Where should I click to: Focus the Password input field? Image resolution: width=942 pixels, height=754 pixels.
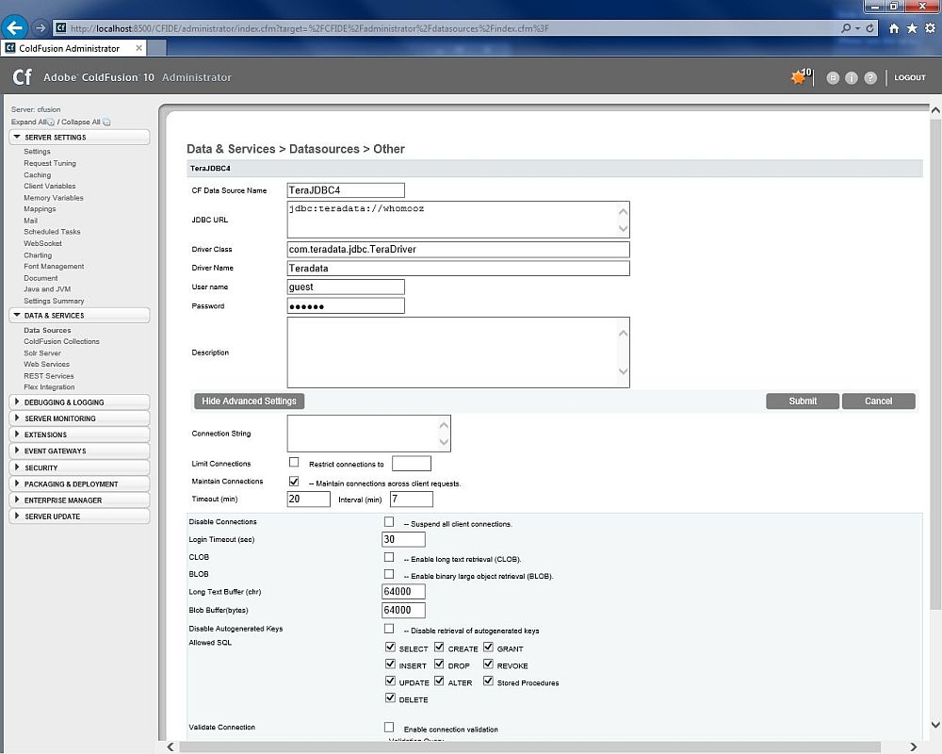pos(346,306)
